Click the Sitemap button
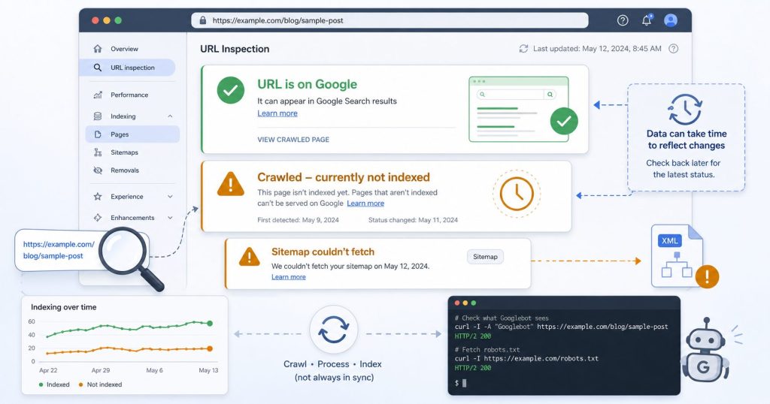770x404 pixels. [485, 256]
